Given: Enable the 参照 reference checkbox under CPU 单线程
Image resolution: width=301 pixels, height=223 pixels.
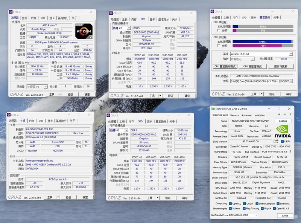Looking at the screenshot, I should (x=219, y=30).
